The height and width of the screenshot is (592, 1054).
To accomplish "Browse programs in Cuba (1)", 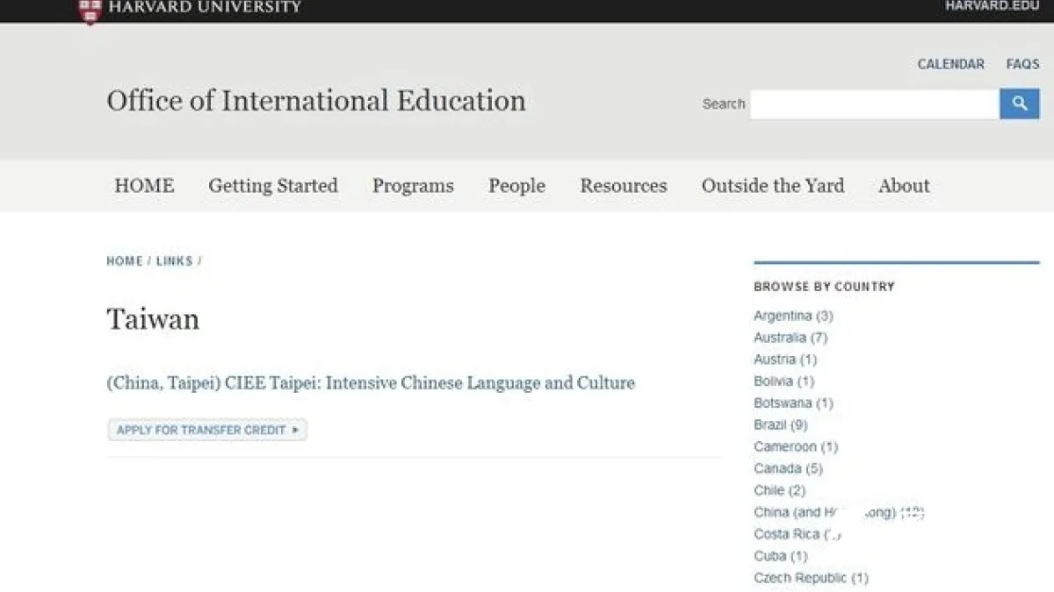I will coord(780,556).
